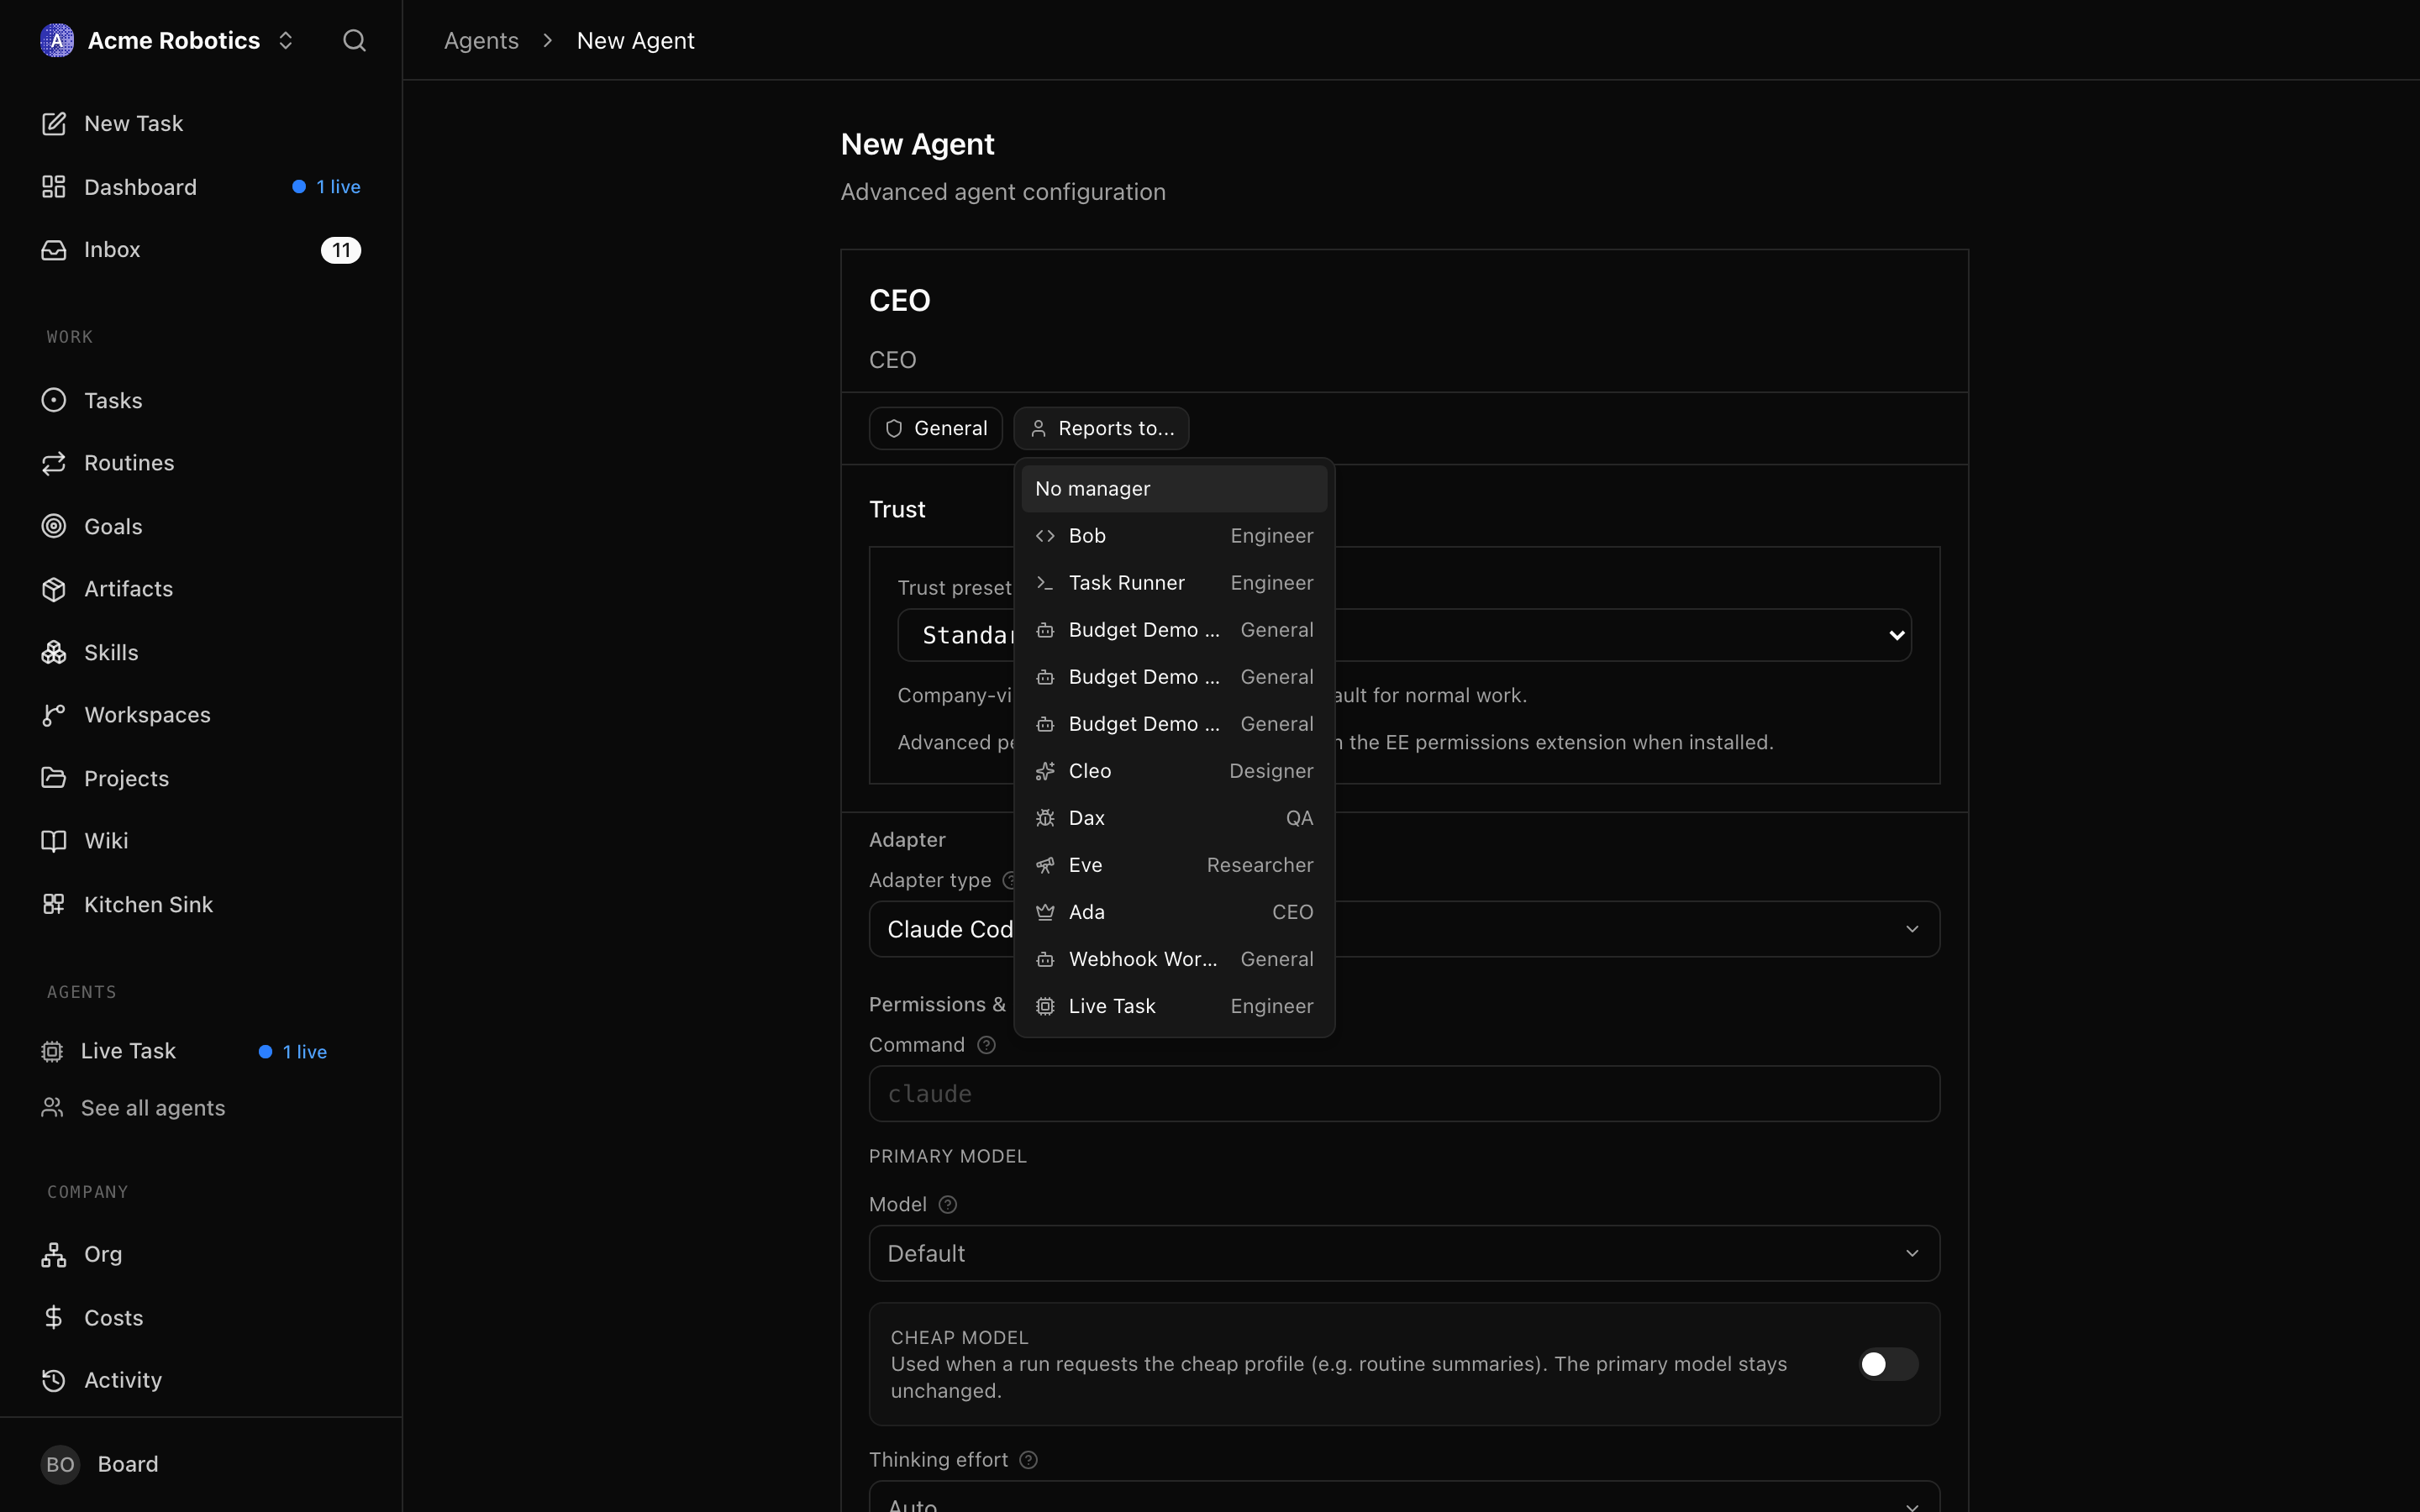
Task: Open the Model Default dropdown
Action: (x=1404, y=1253)
